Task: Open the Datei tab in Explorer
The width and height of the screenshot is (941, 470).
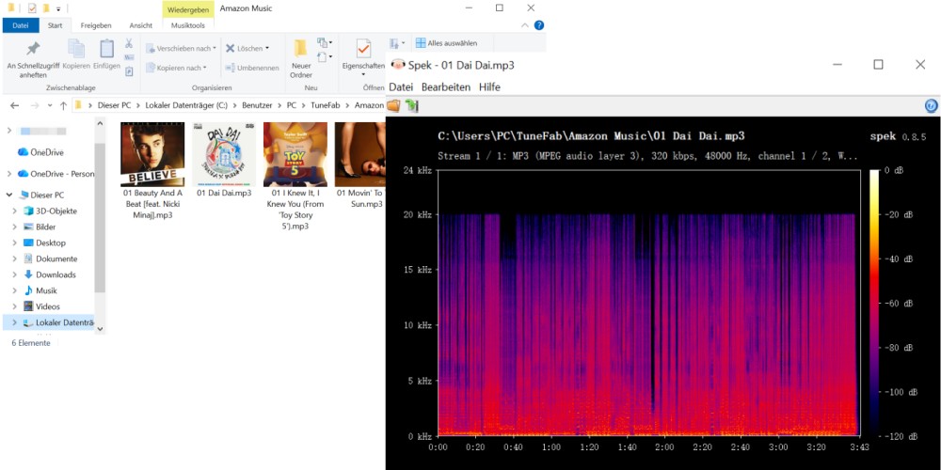Action: [x=21, y=25]
